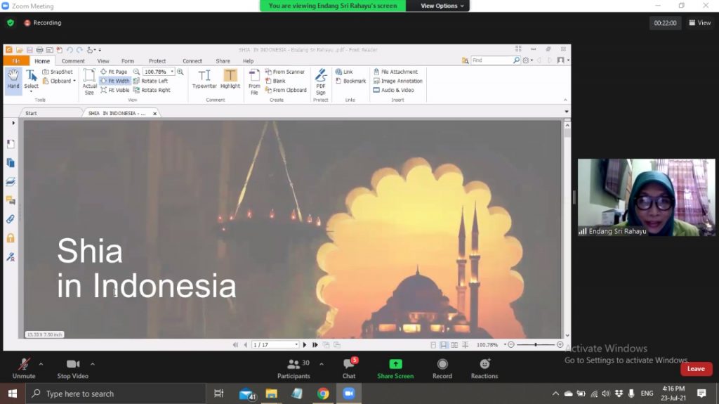Viewport: 719px width, 404px height.
Task: Select the Hand tool in Foxit Reader
Action: point(13,79)
